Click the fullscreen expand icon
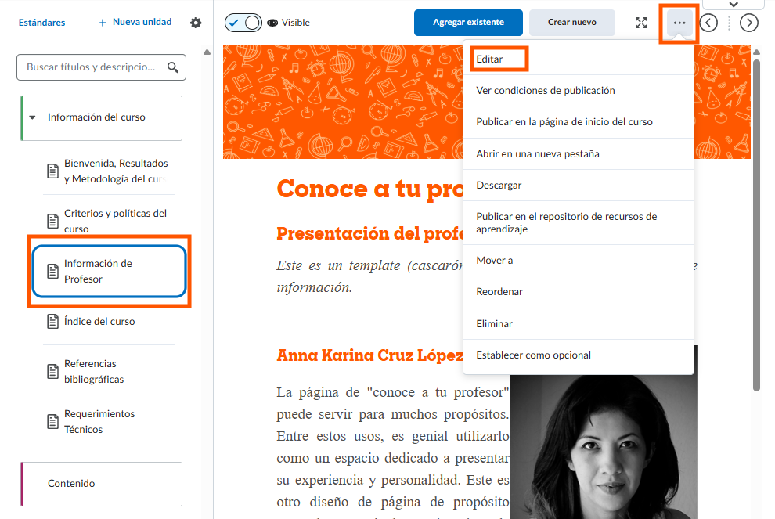 tap(641, 23)
